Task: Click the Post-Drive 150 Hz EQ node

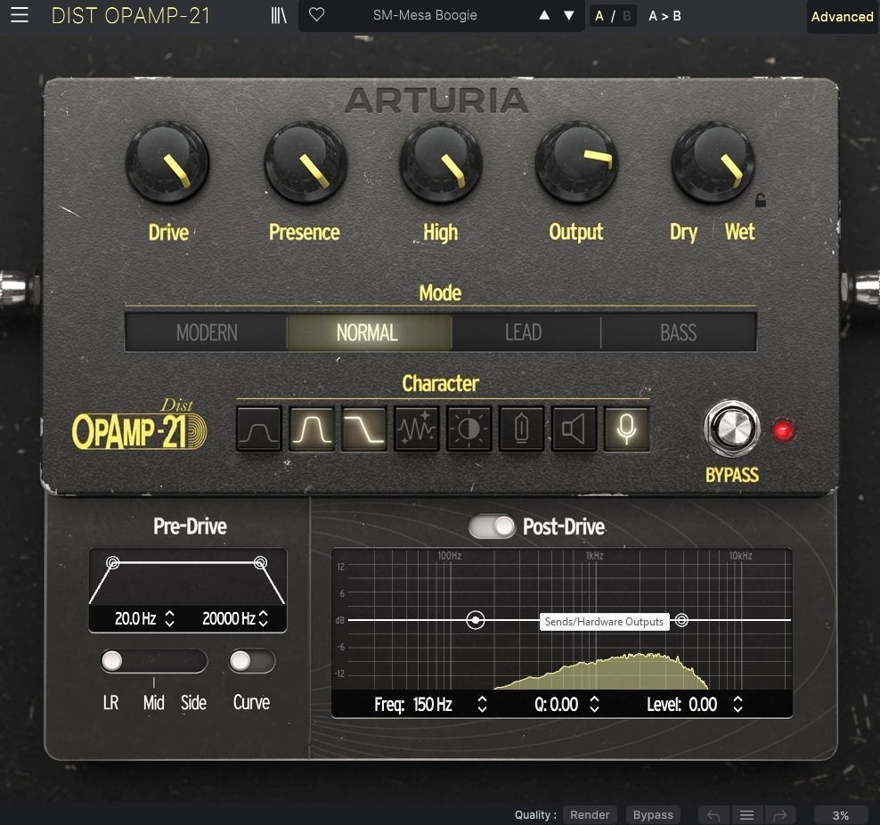Action: (476, 620)
